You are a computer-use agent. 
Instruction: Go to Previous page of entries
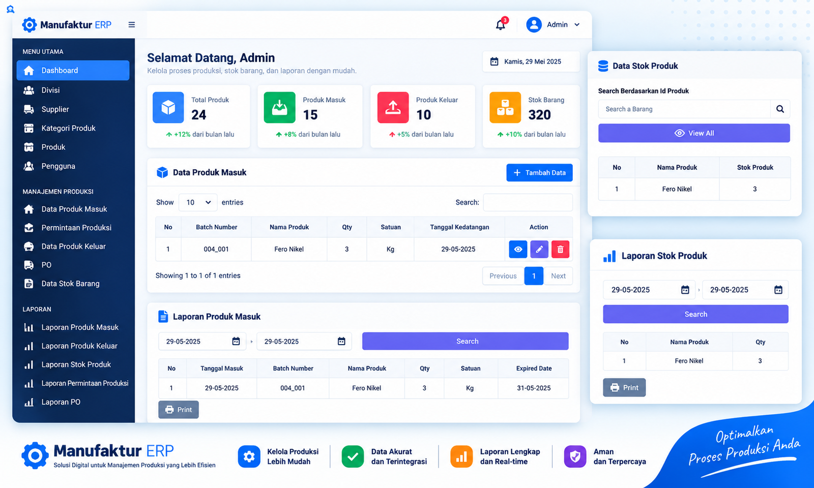tap(503, 276)
